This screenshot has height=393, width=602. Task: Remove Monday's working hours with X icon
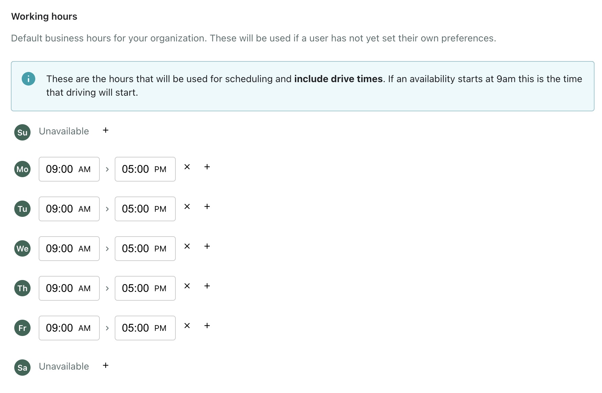click(187, 167)
